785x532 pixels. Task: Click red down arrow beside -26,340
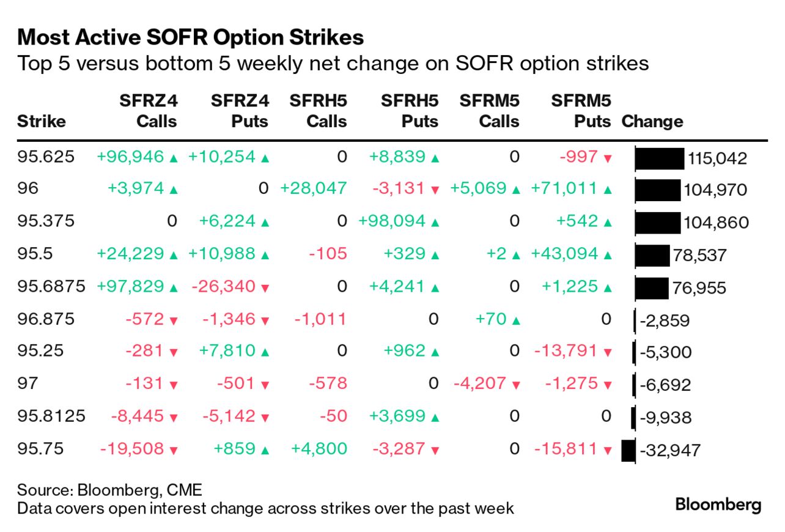(x=265, y=287)
